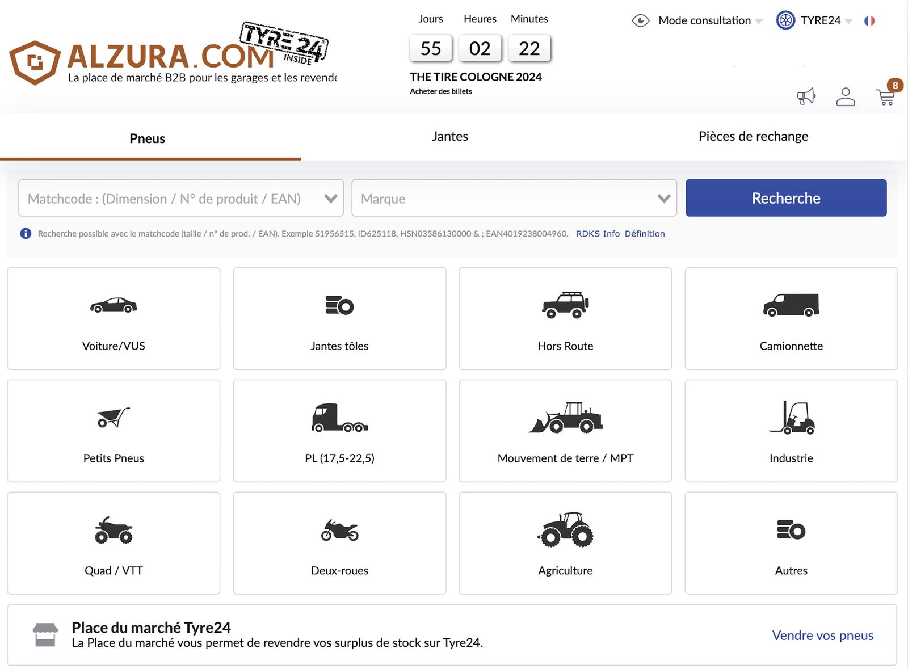908x669 pixels.
Task: Switch to the Pièces de rechange tab
Action: tap(753, 136)
